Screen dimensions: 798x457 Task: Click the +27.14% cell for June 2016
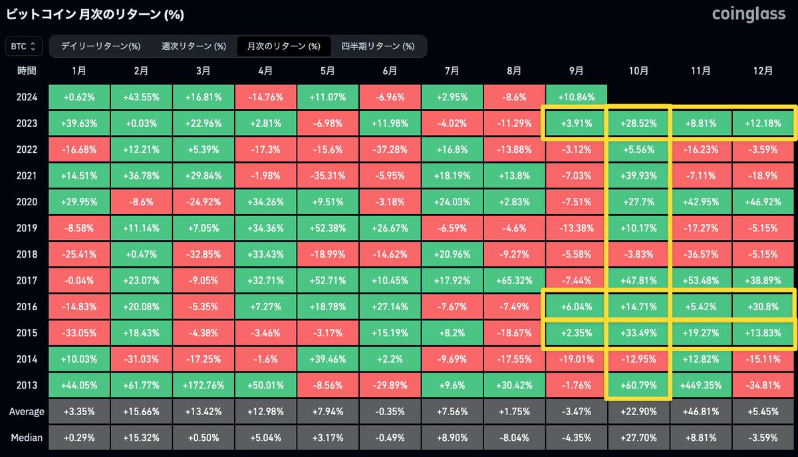coord(390,306)
